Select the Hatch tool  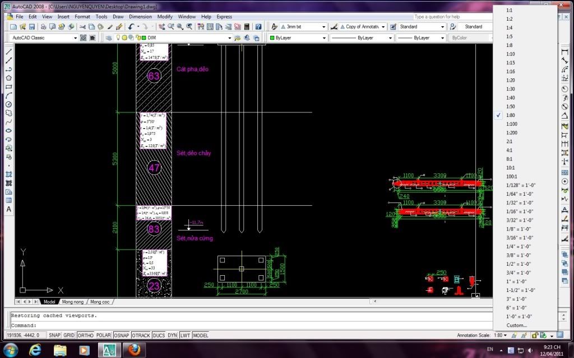pos(9,175)
